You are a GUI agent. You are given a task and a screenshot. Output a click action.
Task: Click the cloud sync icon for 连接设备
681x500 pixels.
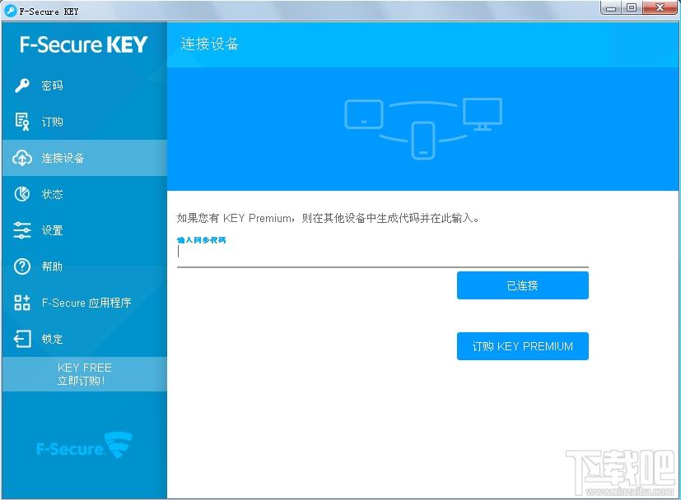(22, 158)
